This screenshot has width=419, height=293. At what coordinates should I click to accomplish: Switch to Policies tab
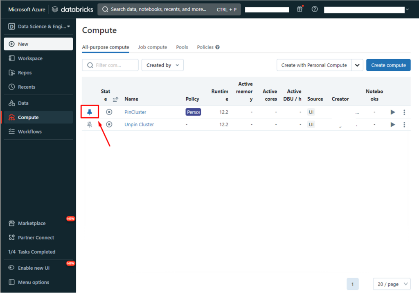pyautogui.click(x=205, y=47)
